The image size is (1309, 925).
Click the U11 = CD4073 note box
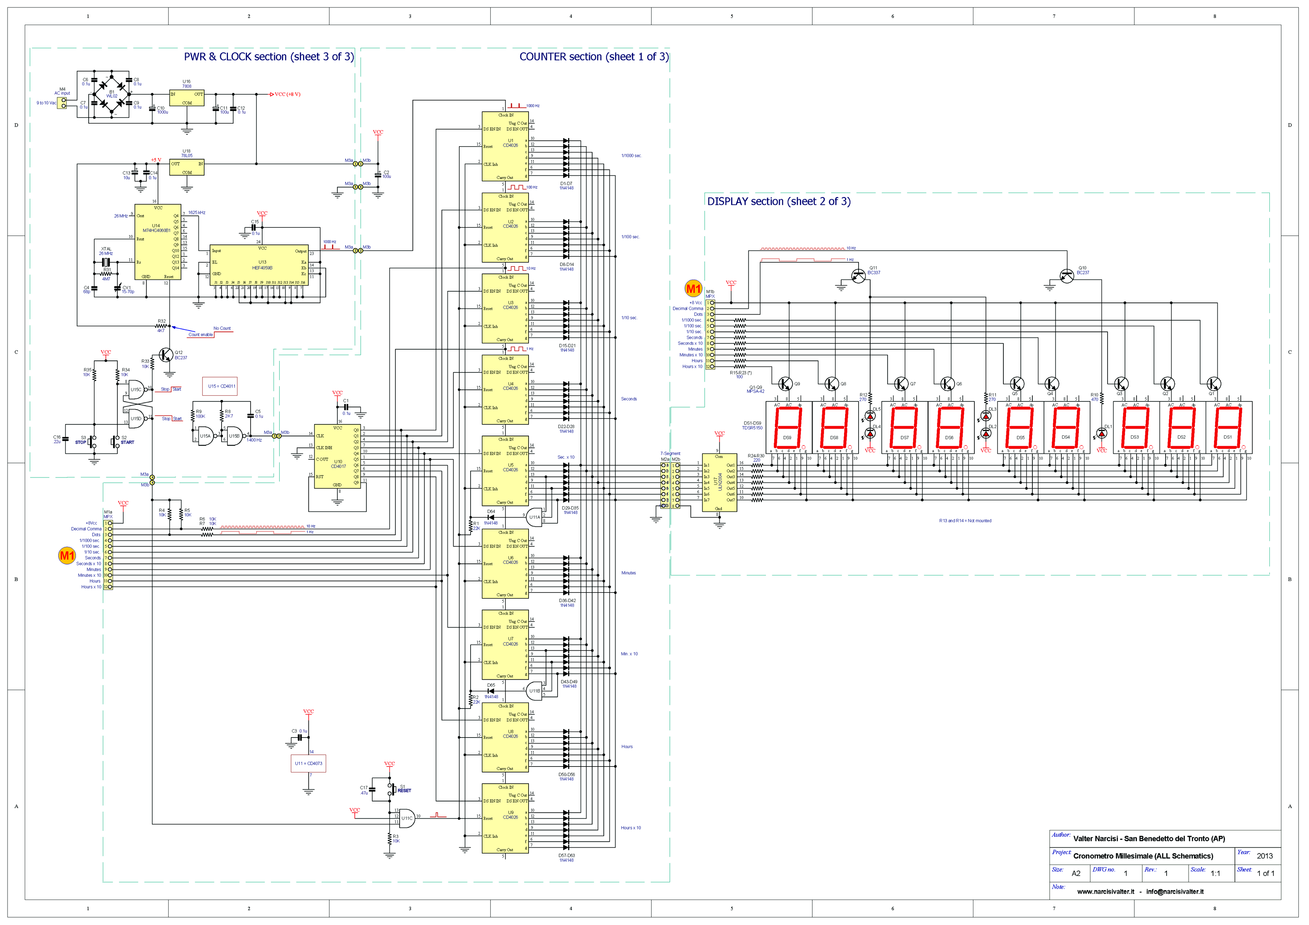pyautogui.click(x=308, y=763)
